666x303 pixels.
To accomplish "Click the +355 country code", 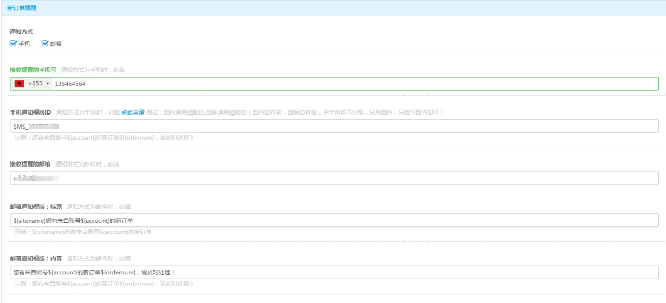I will pos(35,84).
